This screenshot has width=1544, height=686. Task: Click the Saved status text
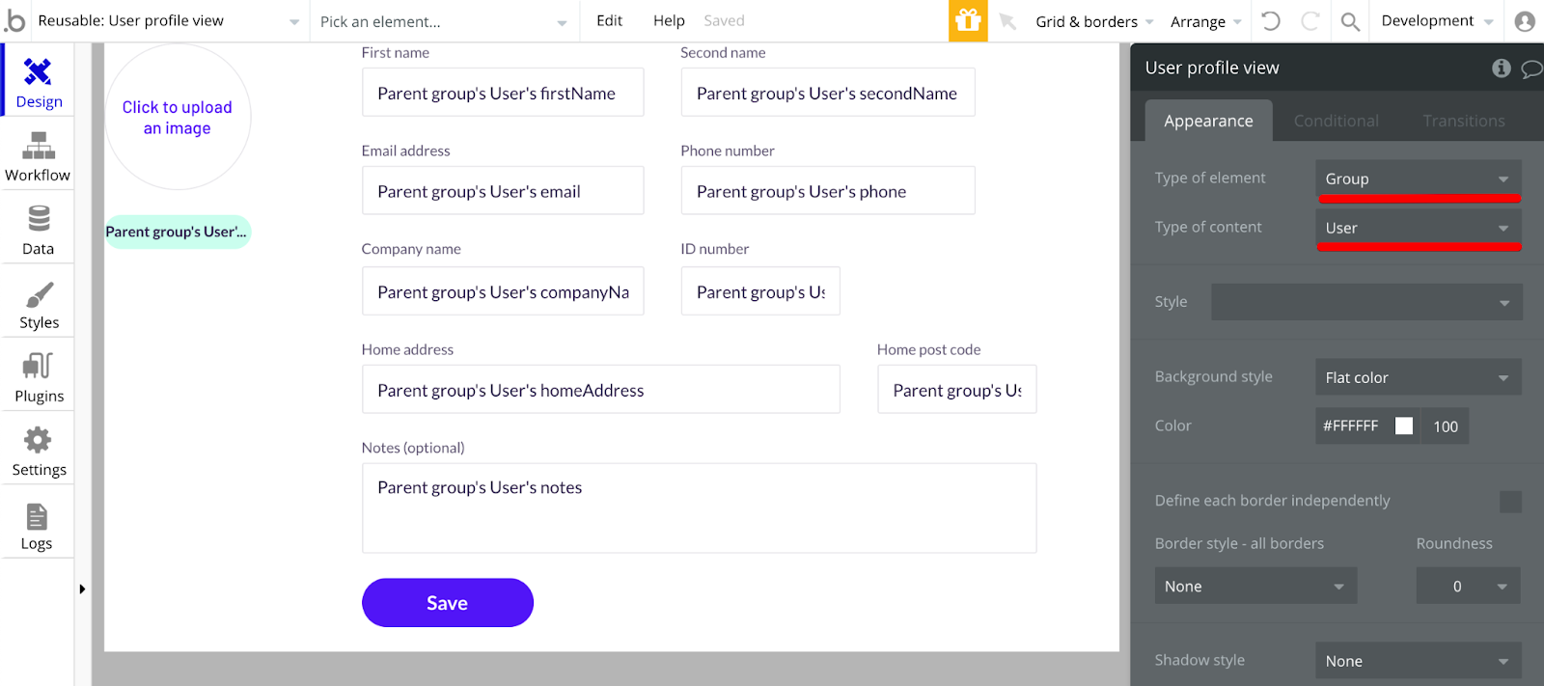click(x=724, y=20)
